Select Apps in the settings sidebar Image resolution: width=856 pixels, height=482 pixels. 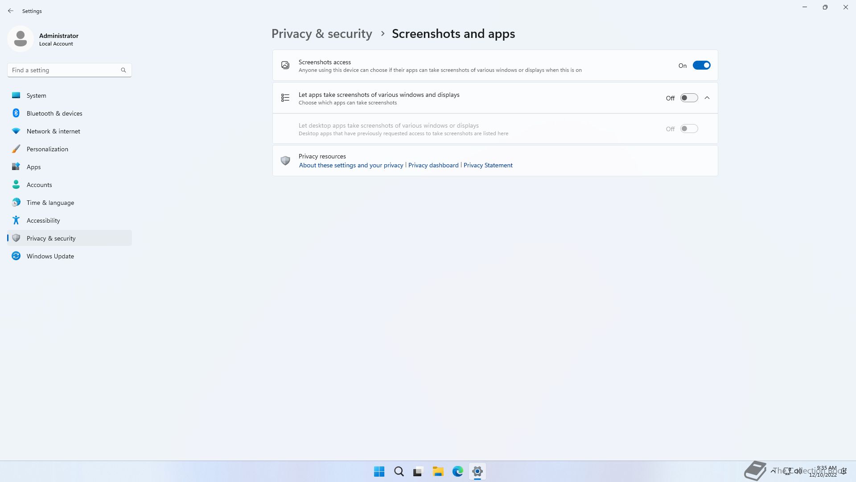click(x=33, y=167)
